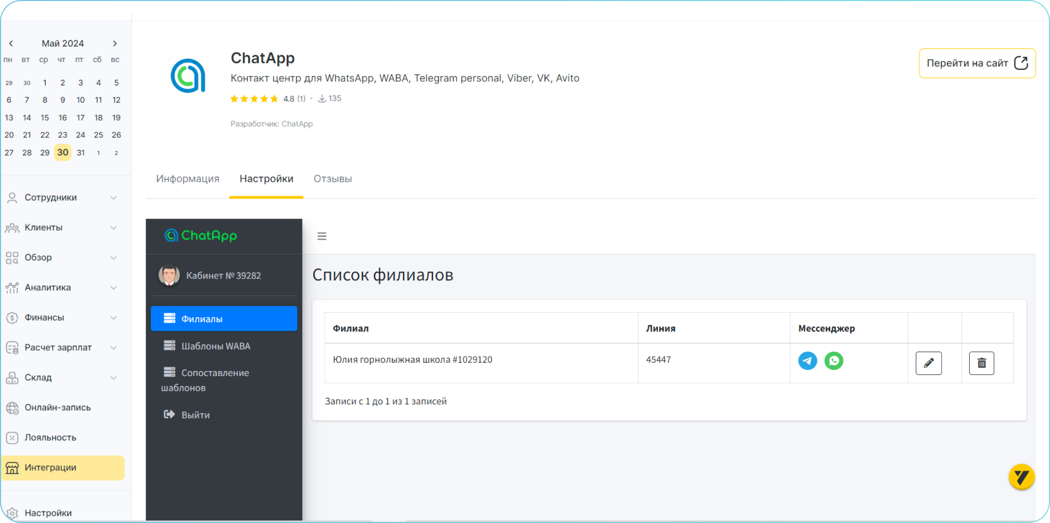Go to previous month in calendar

click(x=11, y=44)
